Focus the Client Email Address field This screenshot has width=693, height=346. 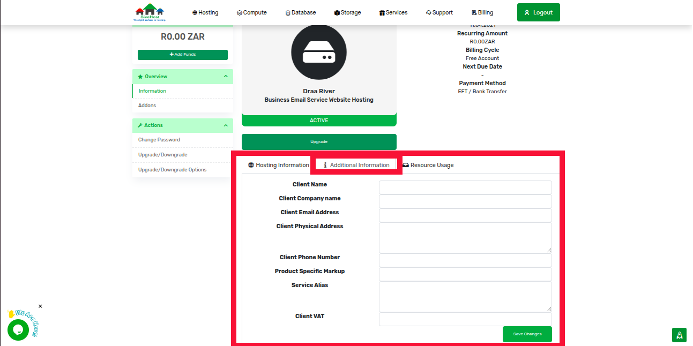click(465, 215)
